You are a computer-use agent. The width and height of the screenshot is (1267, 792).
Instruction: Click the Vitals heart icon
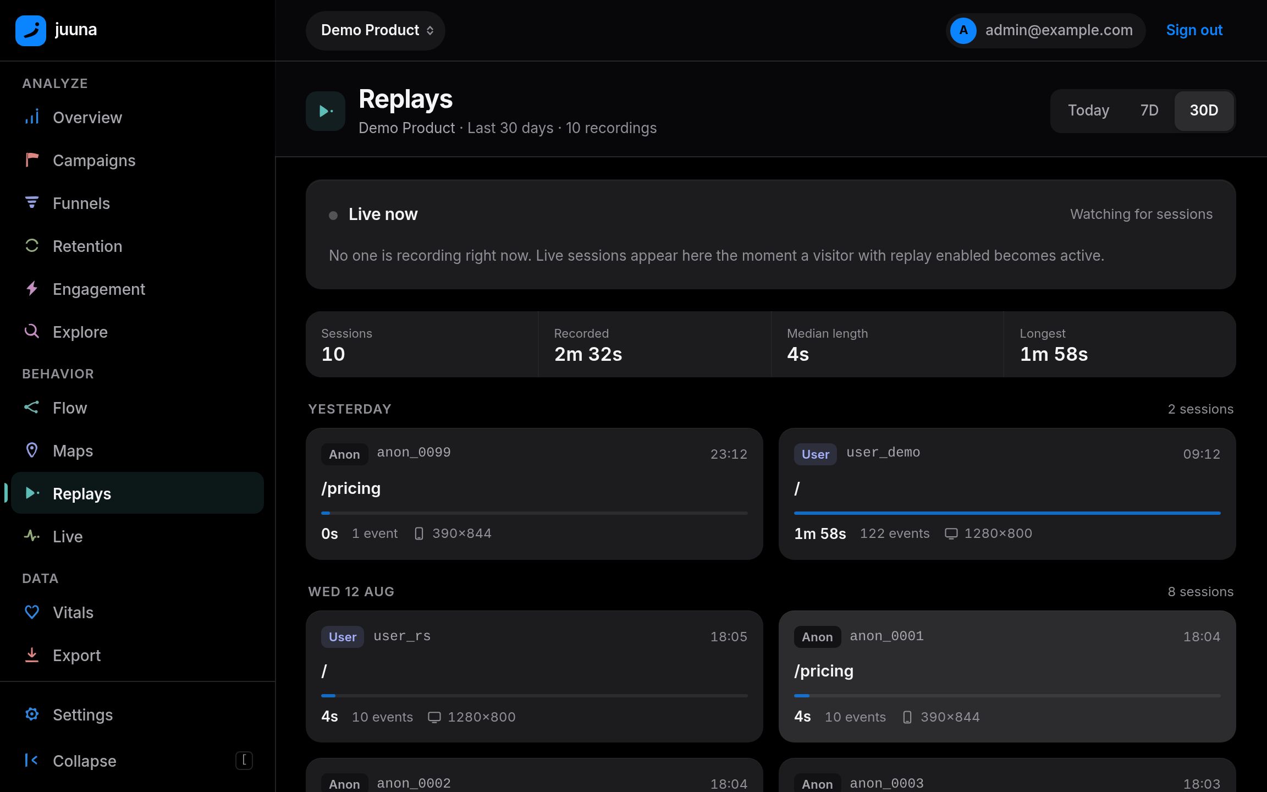point(32,612)
